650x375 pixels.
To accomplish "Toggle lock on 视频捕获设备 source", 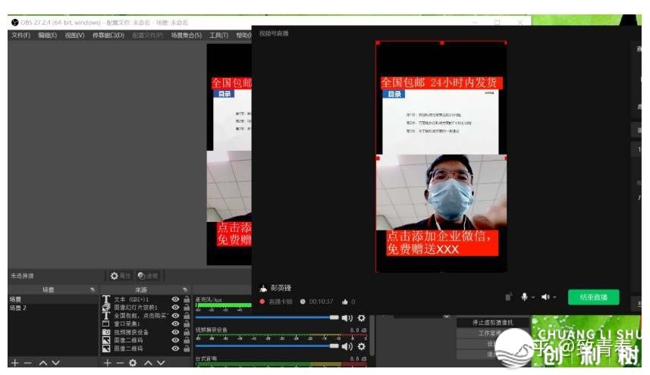I will [187, 332].
